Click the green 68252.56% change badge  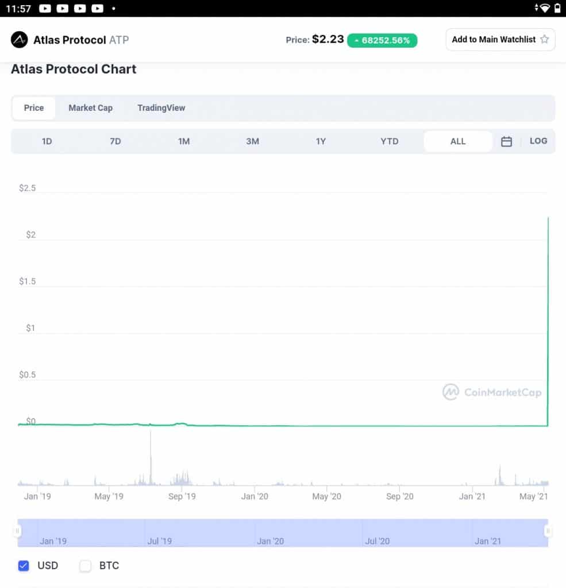tap(382, 40)
